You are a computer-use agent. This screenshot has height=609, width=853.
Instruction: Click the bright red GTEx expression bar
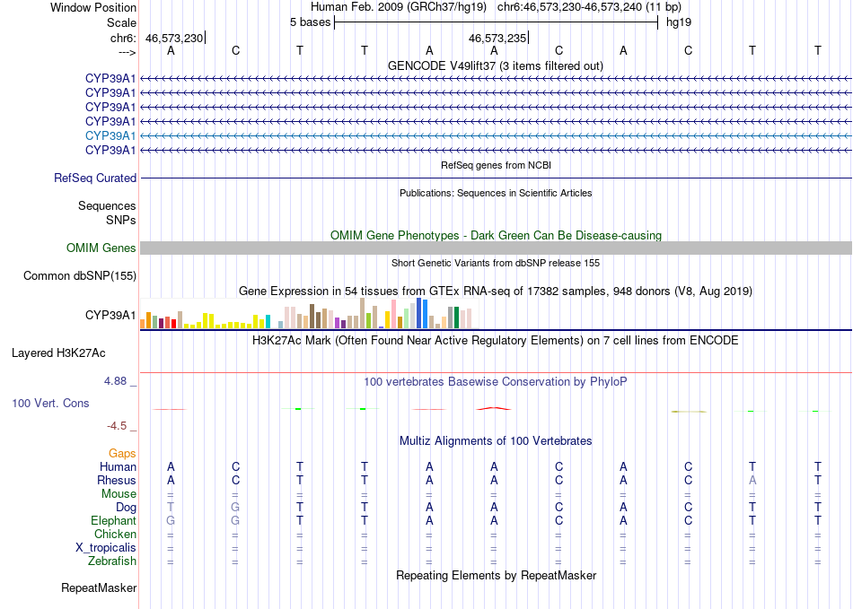(173, 323)
